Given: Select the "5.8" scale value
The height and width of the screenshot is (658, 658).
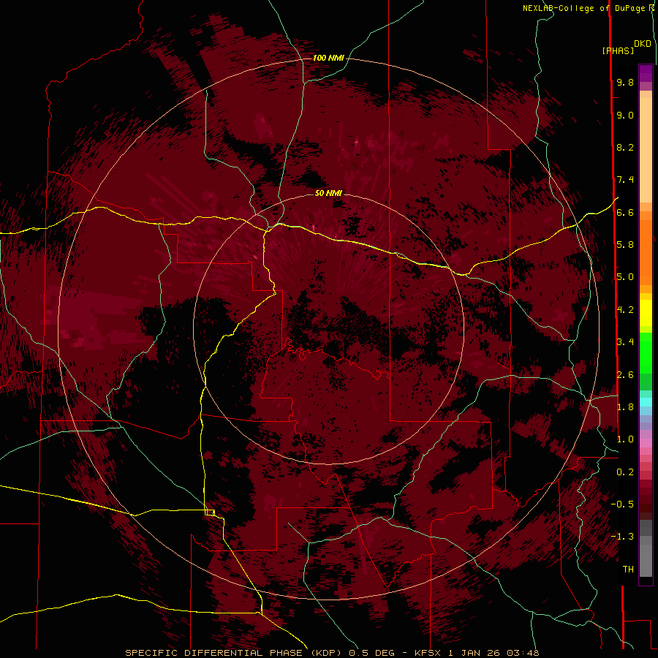Looking at the screenshot, I should 625,245.
